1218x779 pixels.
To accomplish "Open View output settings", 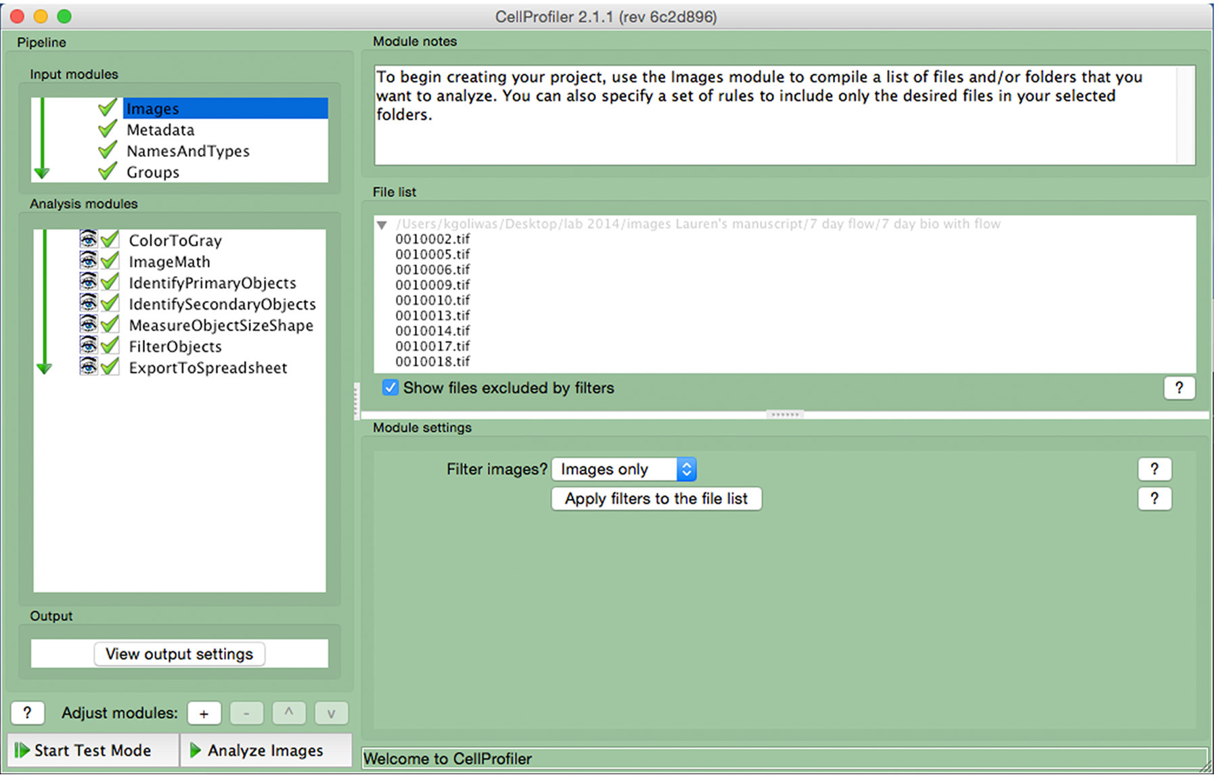I will click(x=179, y=654).
